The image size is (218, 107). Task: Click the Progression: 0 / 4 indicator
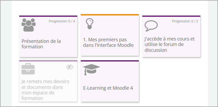click(62, 21)
